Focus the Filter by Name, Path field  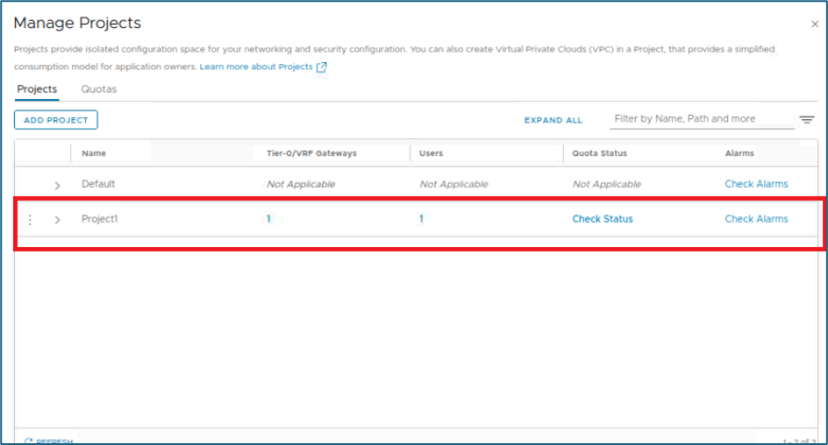[700, 119]
